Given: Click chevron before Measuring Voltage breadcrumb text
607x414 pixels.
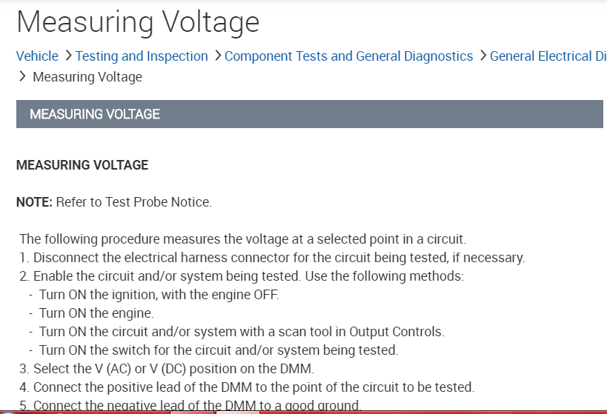Looking at the screenshot, I should pyautogui.click(x=22, y=76).
